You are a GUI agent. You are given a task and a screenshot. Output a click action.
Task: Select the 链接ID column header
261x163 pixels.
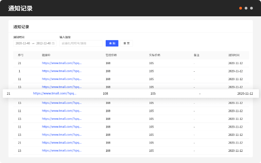point(46,55)
